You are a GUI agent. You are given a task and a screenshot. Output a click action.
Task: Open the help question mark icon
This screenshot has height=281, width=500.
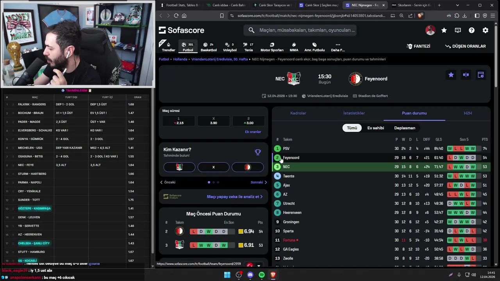pyautogui.click(x=471, y=30)
